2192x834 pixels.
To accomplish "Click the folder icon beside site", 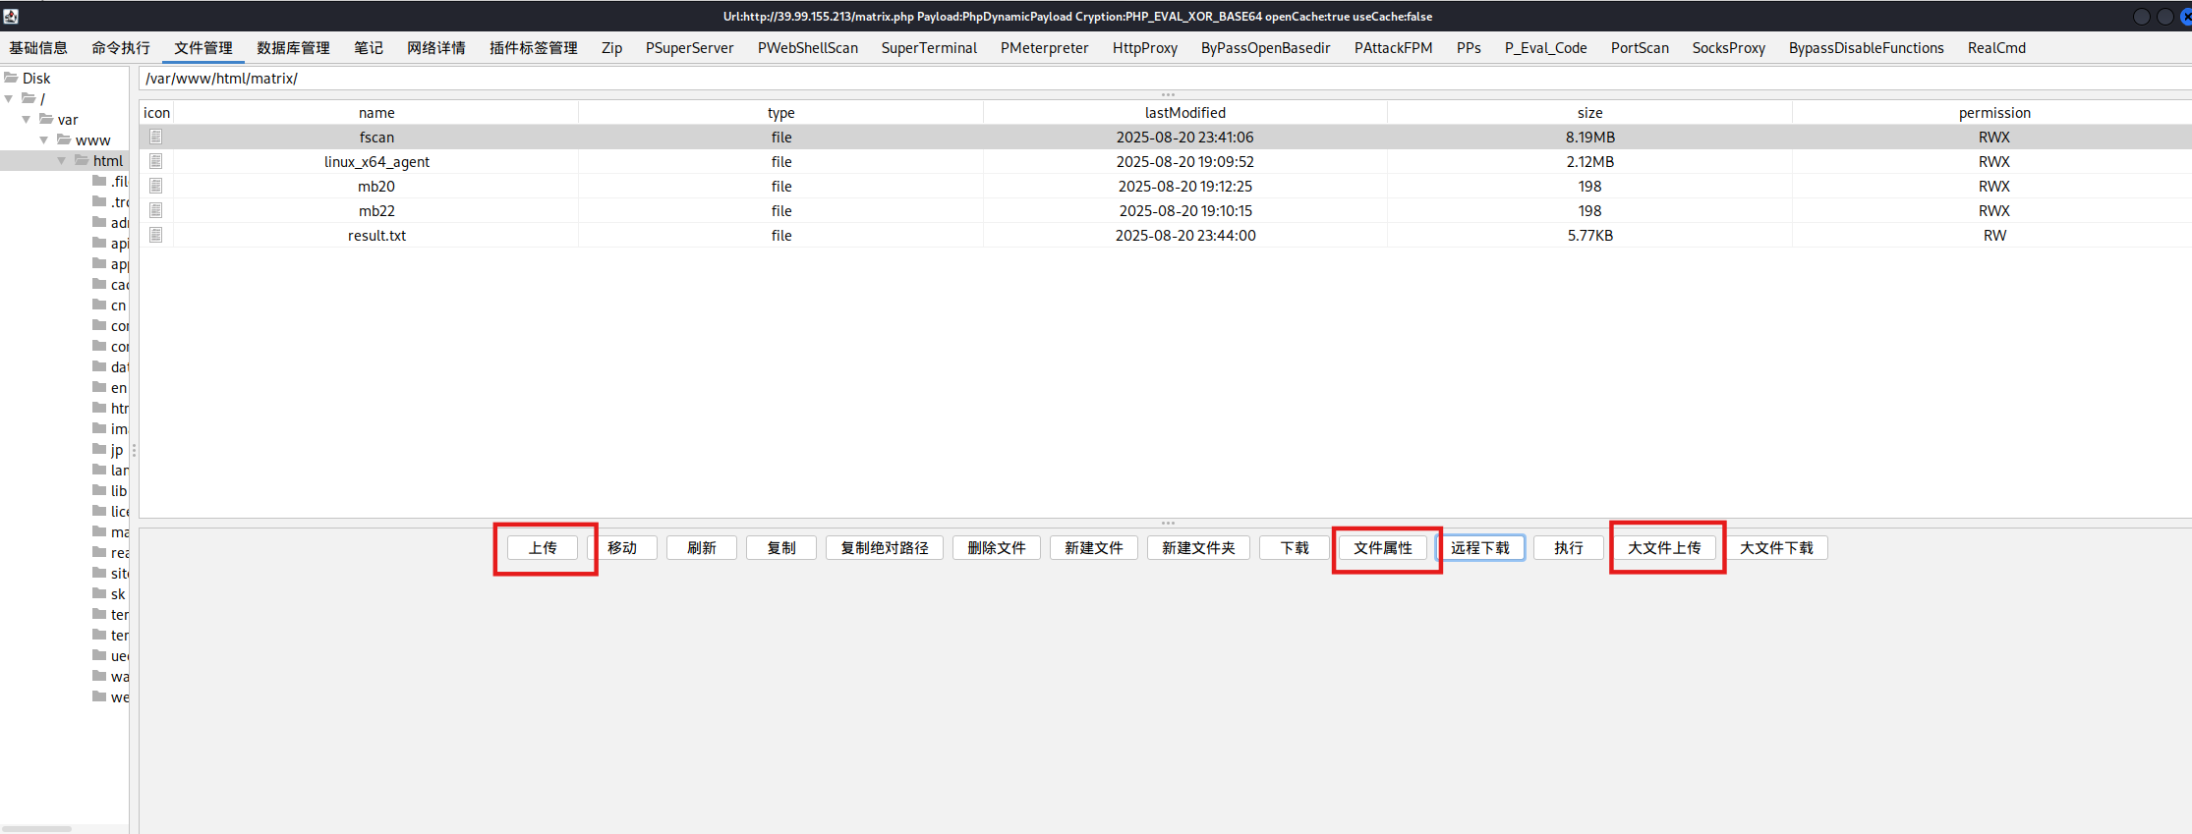I will 99,573.
